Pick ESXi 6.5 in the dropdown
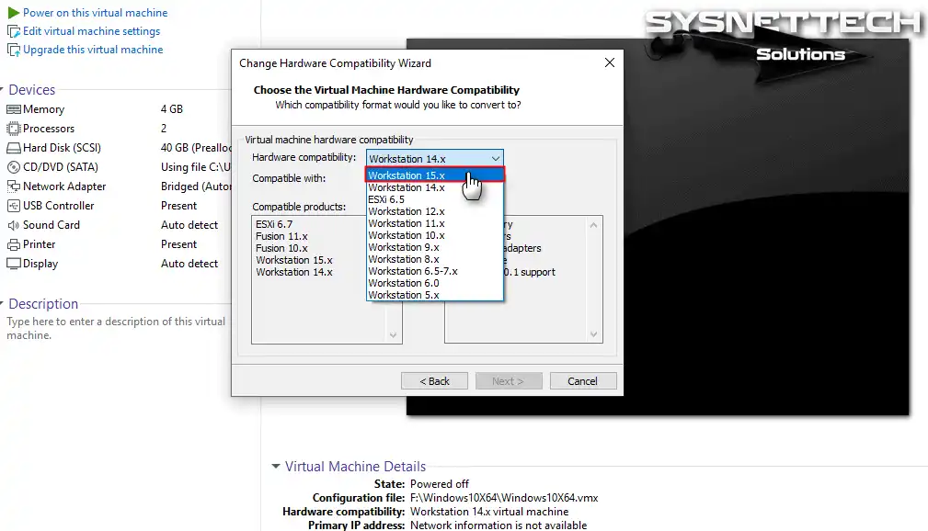928x531 pixels. [435, 199]
